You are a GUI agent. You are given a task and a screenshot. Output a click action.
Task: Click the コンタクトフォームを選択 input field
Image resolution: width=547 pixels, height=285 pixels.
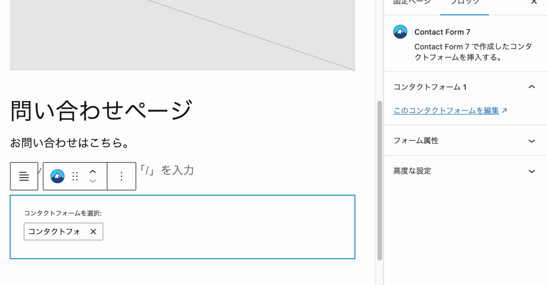tap(54, 232)
